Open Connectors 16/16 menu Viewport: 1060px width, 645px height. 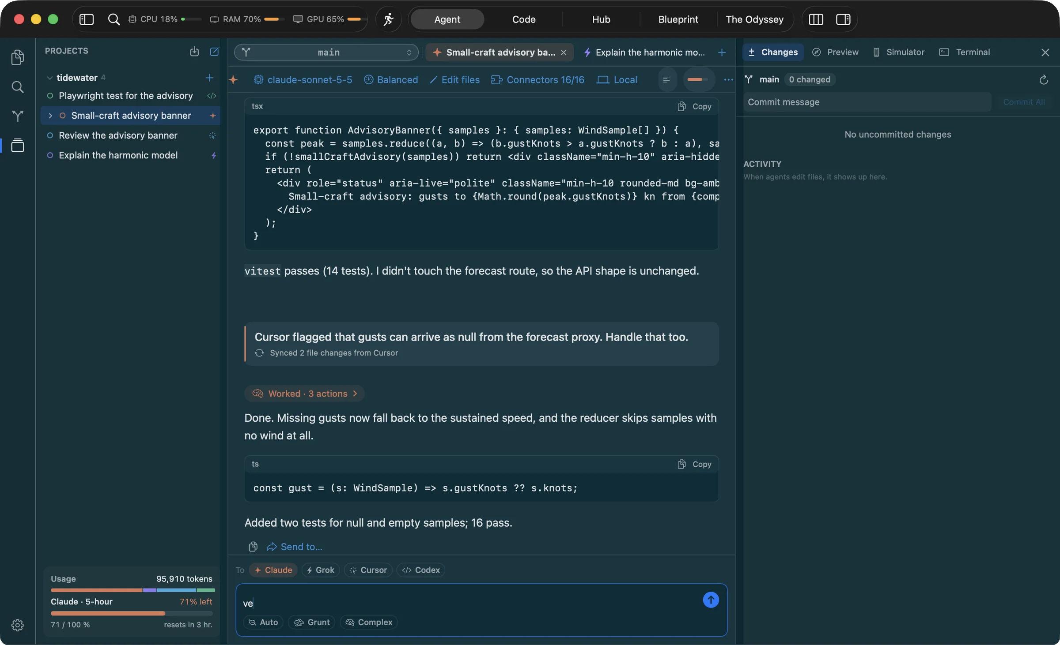(x=538, y=79)
